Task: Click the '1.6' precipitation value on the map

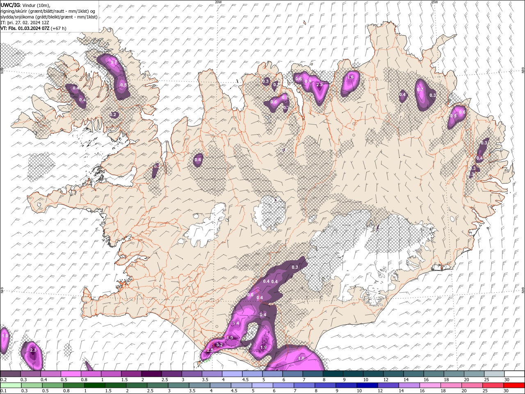Action: point(350,77)
